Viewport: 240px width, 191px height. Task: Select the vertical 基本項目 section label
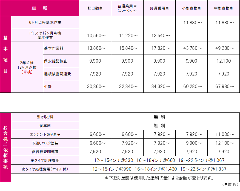[5, 54]
